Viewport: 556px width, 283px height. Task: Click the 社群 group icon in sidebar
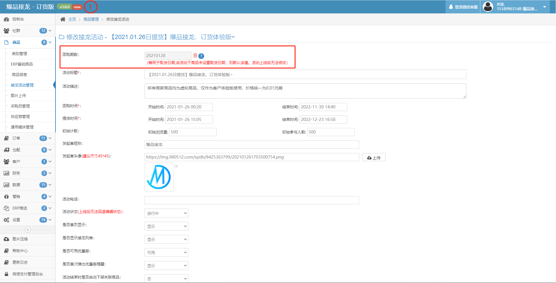6,31
